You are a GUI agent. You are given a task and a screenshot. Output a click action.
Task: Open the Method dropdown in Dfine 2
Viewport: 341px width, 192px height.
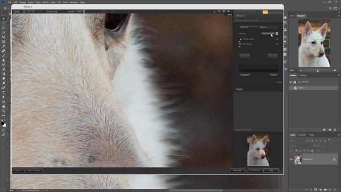[x=270, y=34]
